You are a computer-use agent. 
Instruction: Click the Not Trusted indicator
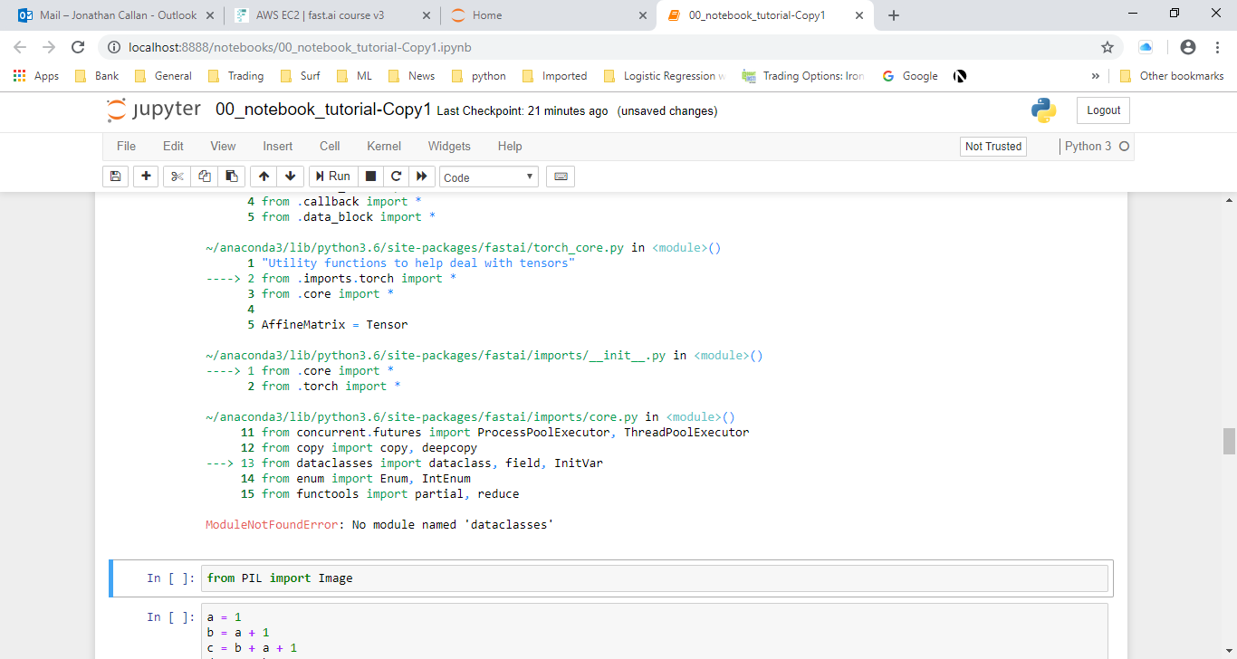pyautogui.click(x=992, y=146)
